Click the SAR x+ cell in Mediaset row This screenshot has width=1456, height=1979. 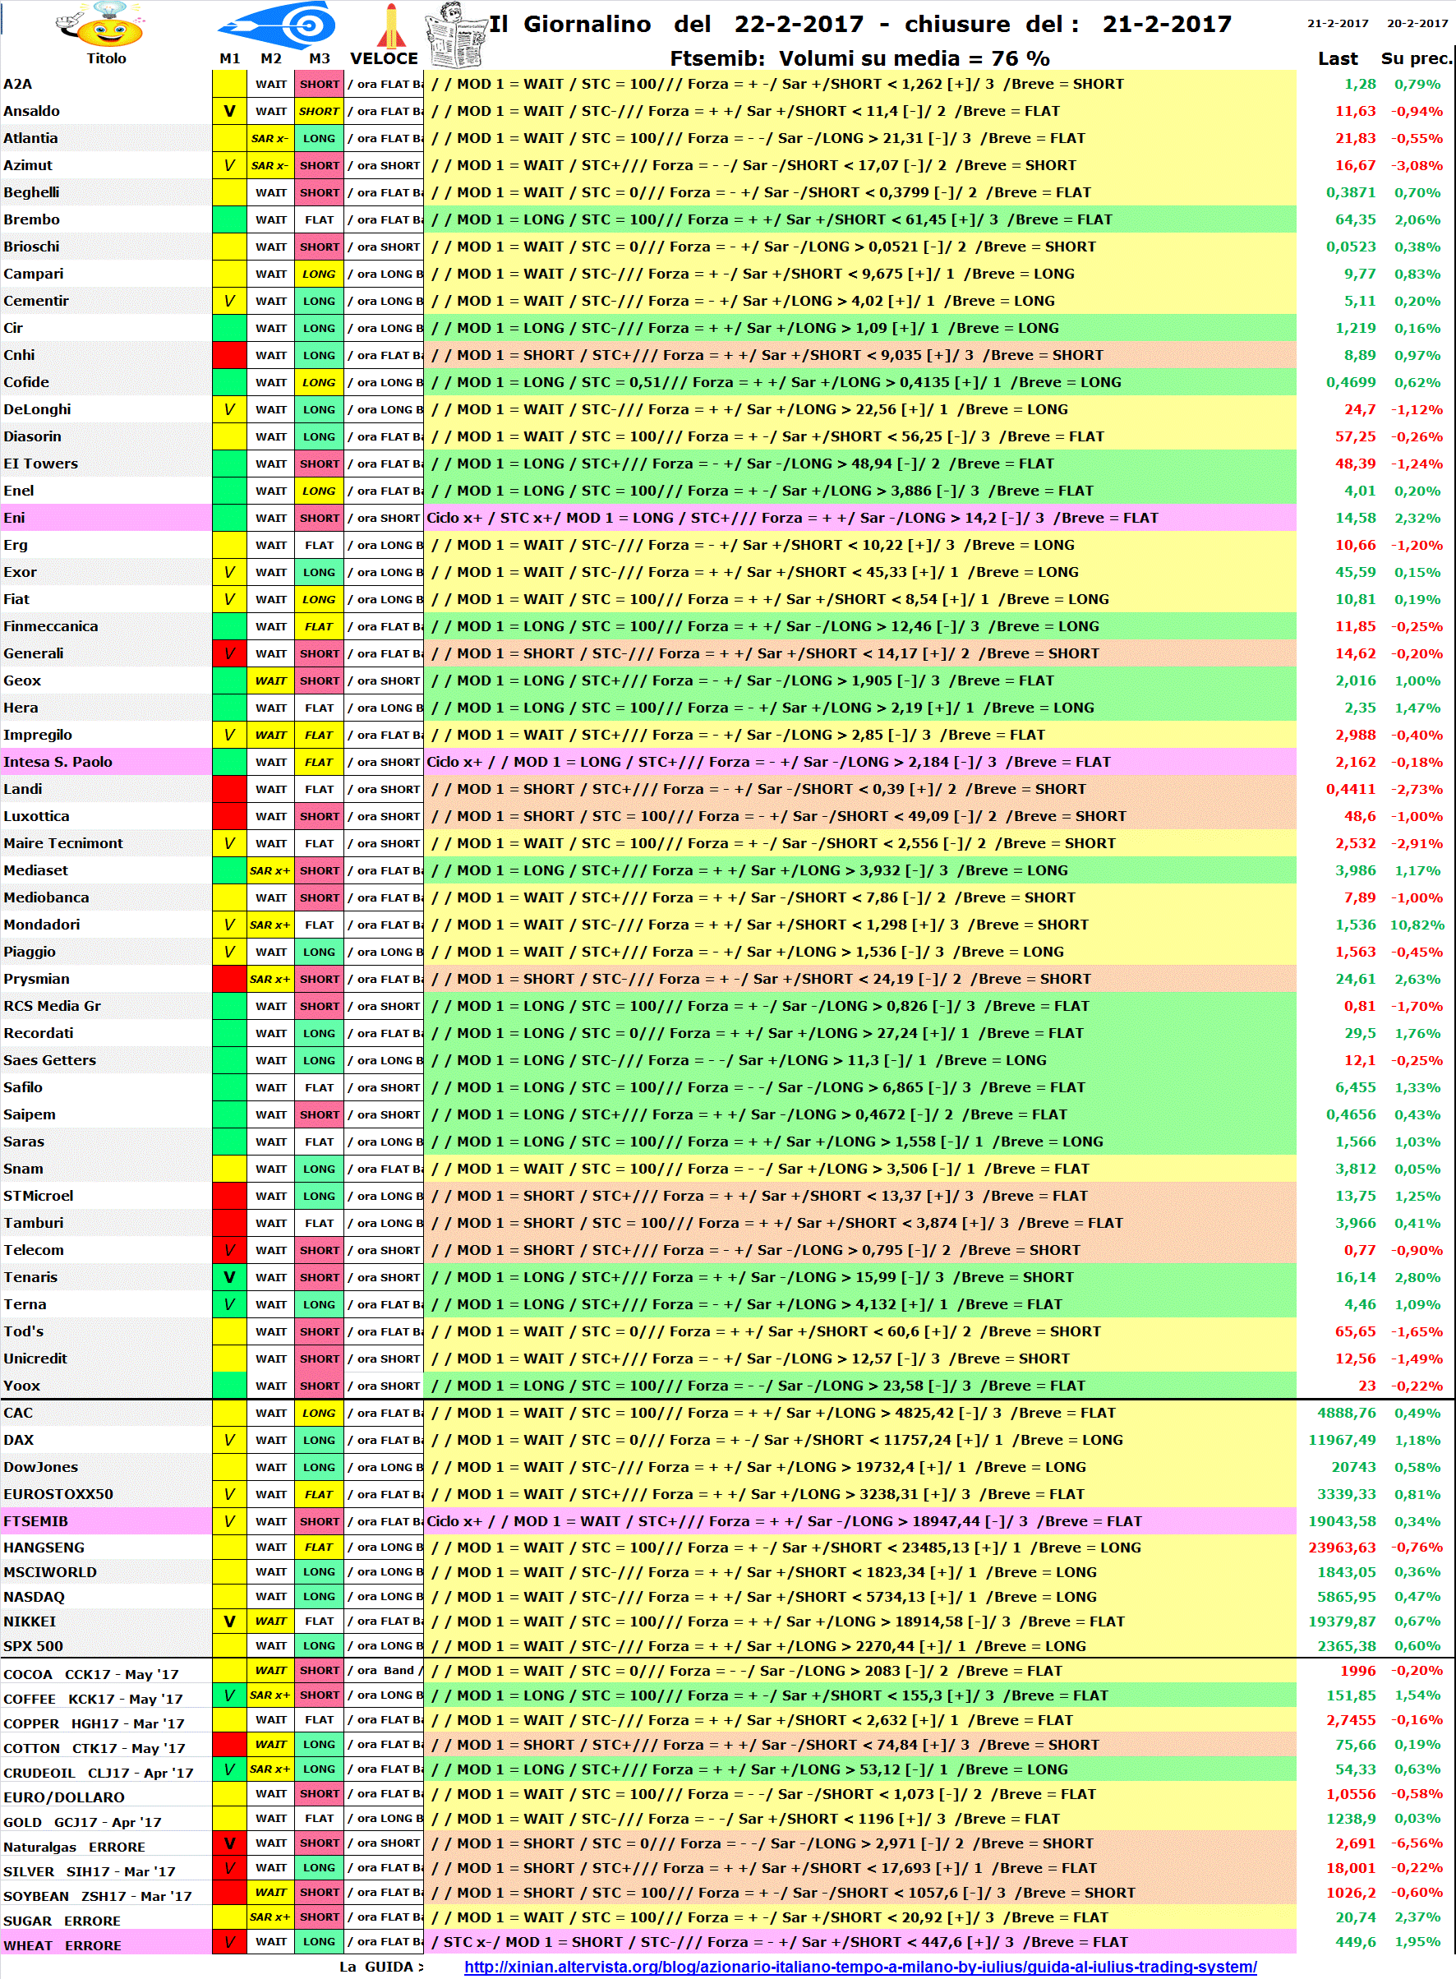[270, 870]
